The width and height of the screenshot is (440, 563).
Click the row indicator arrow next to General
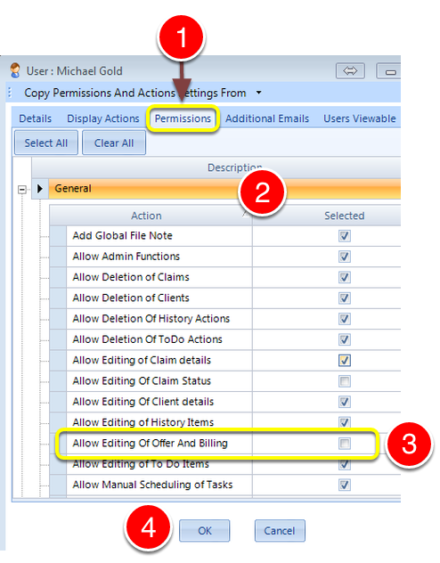40,189
